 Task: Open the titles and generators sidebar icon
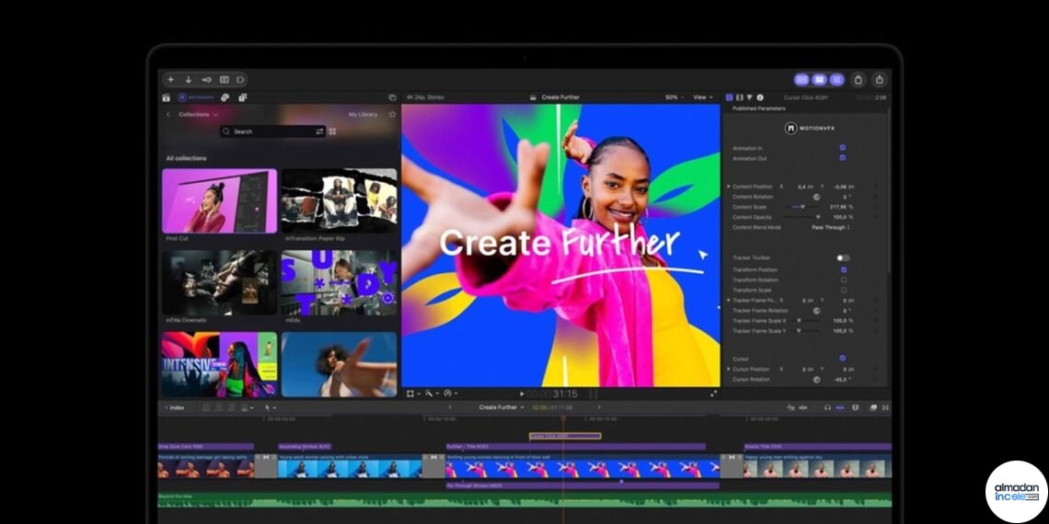(242, 97)
